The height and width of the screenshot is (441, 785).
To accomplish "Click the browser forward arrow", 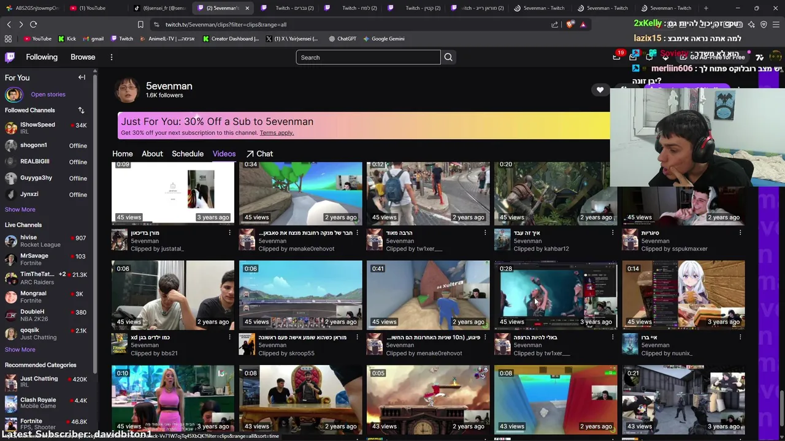I will click(x=21, y=24).
